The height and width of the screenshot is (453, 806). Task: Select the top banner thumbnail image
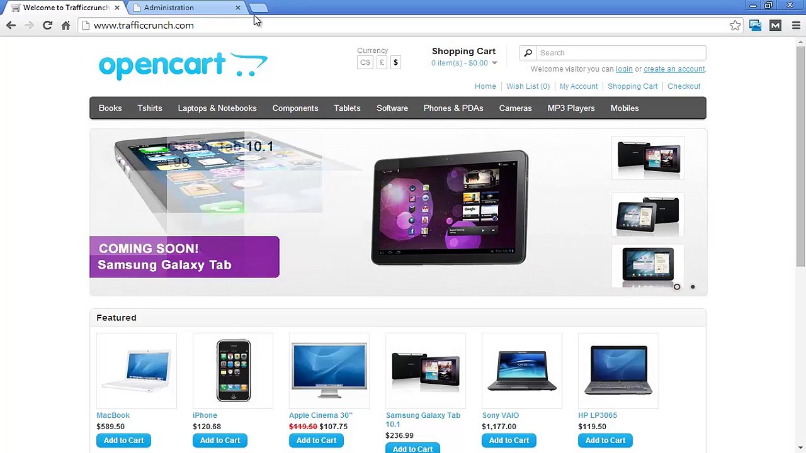coord(648,158)
